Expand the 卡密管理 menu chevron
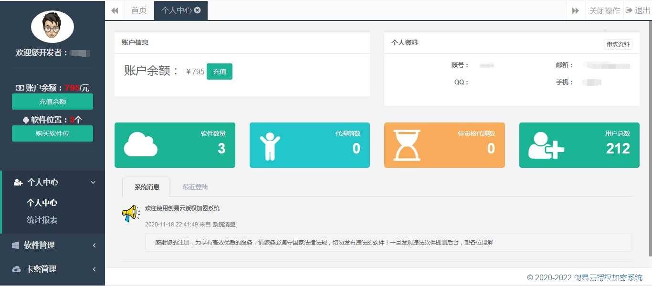Image resolution: width=652 pixels, height=286 pixels. click(94, 269)
